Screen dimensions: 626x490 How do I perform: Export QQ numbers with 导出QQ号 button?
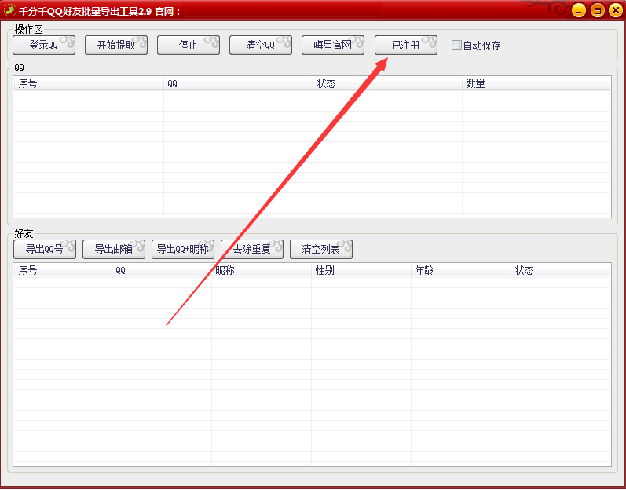[x=45, y=250]
